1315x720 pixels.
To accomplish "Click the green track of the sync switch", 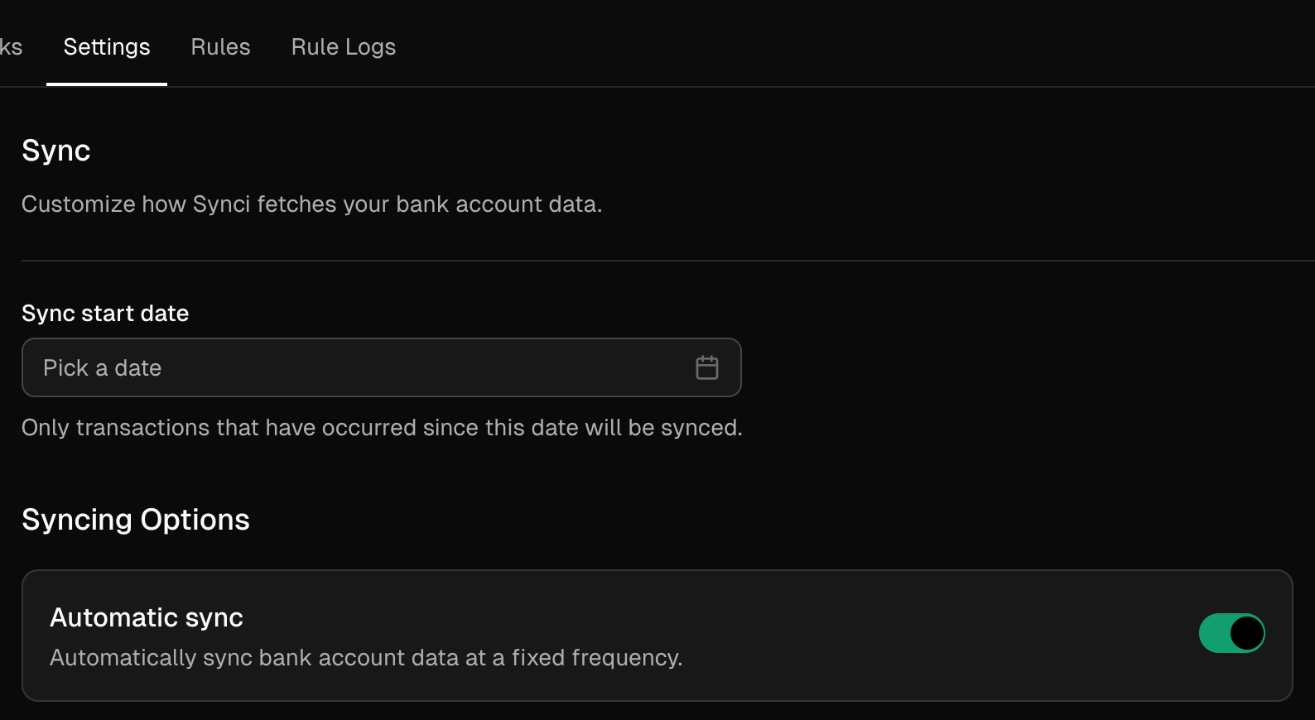I will pyautogui.click(x=1213, y=633).
